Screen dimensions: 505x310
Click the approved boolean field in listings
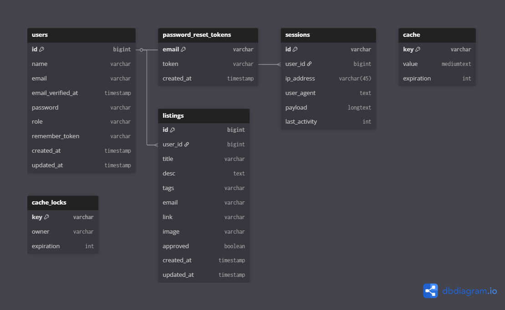pyautogui.click(x=204, y=246)
